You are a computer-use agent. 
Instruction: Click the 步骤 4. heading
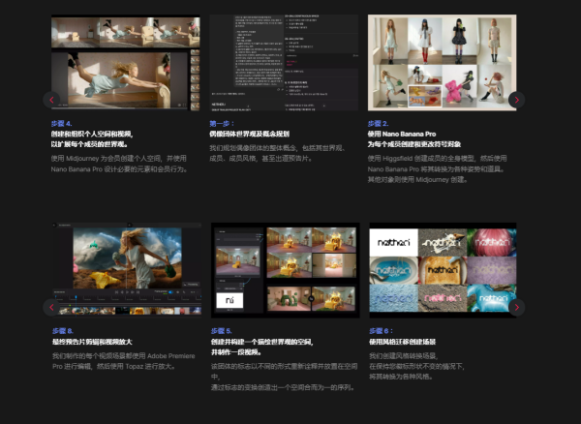pos(62,123)
